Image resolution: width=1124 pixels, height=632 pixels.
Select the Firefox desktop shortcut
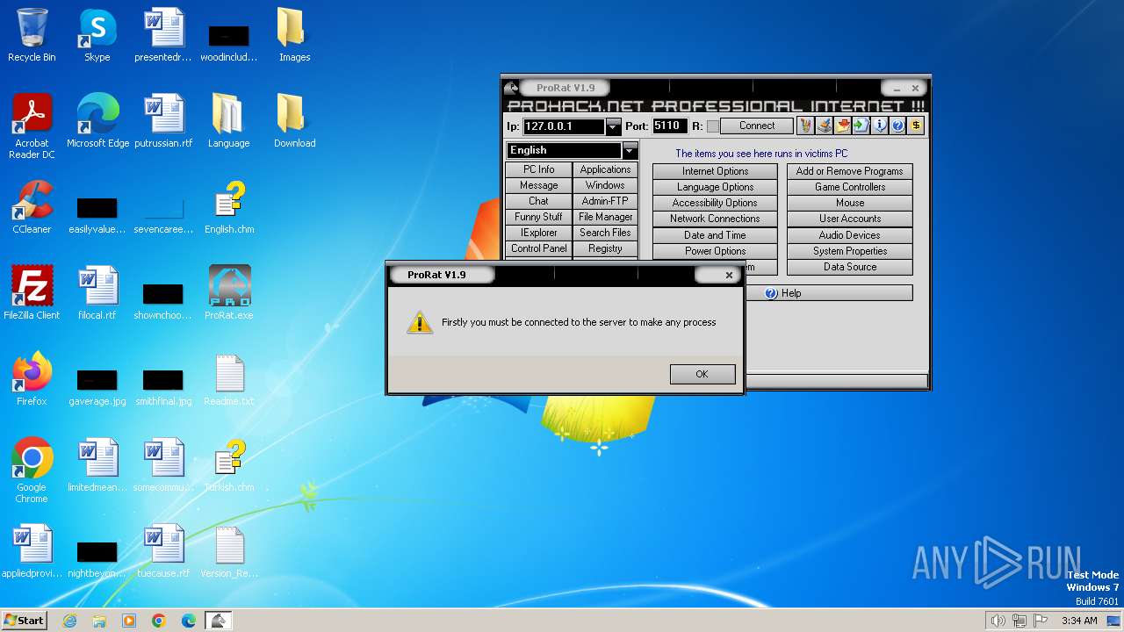pos(32,379)
